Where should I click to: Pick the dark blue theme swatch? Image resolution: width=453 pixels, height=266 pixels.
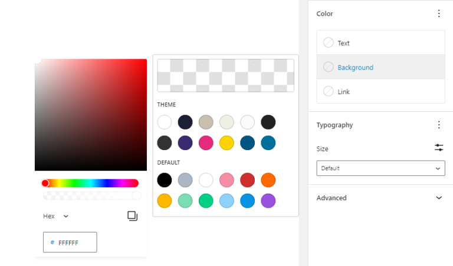point(248,143)
